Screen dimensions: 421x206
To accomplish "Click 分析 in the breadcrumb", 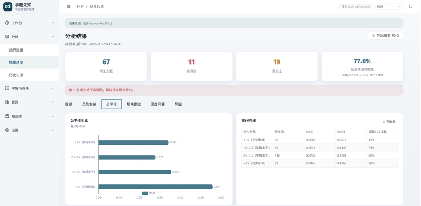I will [x=80, y=7].
